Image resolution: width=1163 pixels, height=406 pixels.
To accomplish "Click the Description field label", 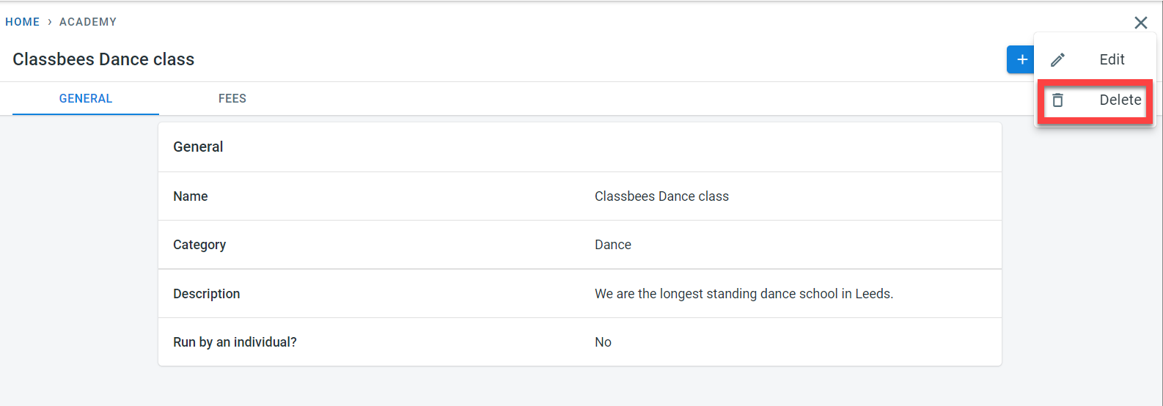I will tap(207, 294).
